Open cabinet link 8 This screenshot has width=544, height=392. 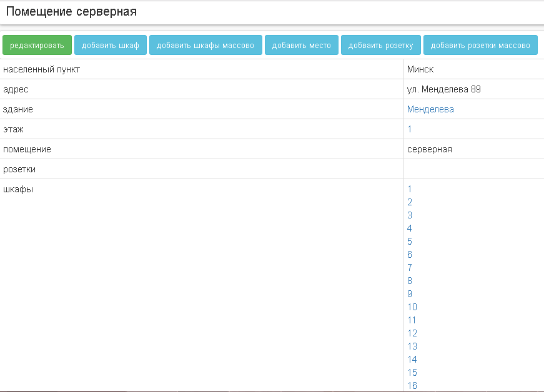click(x=410, y=281)
